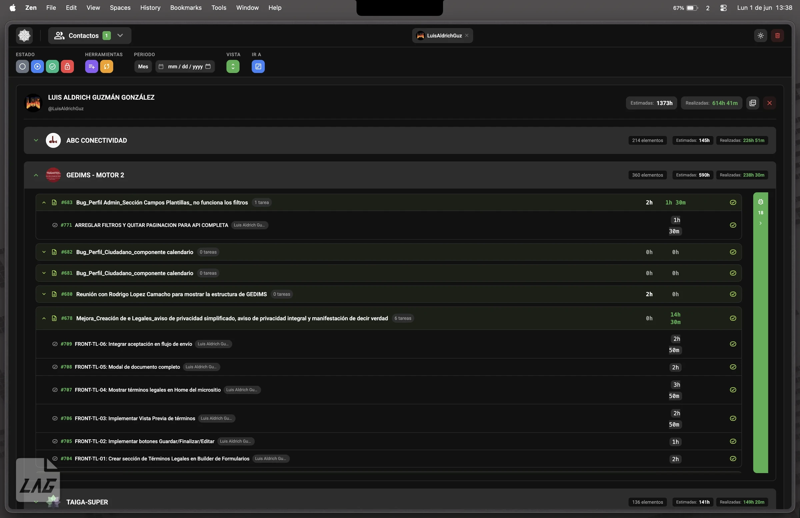Click the Mes period button
800x518 pixels.
click(143, 67)
